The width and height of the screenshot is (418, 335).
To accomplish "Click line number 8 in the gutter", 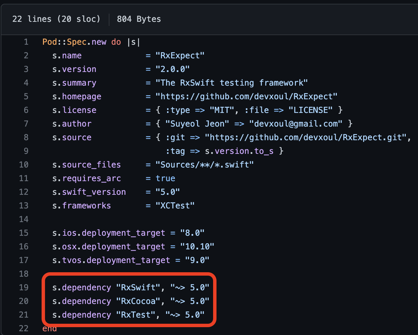I will (26, 137).
